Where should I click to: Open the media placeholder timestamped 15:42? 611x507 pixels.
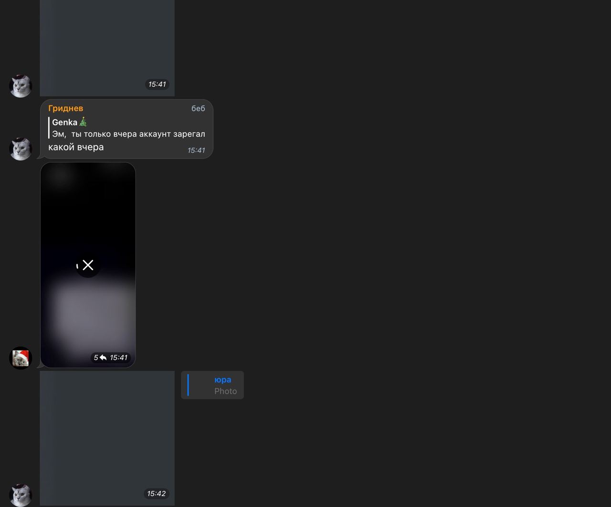click(107, 438)
